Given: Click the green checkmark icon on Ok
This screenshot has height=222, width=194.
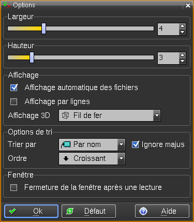Looking at the screenshot, I should [x=12, y=211].
